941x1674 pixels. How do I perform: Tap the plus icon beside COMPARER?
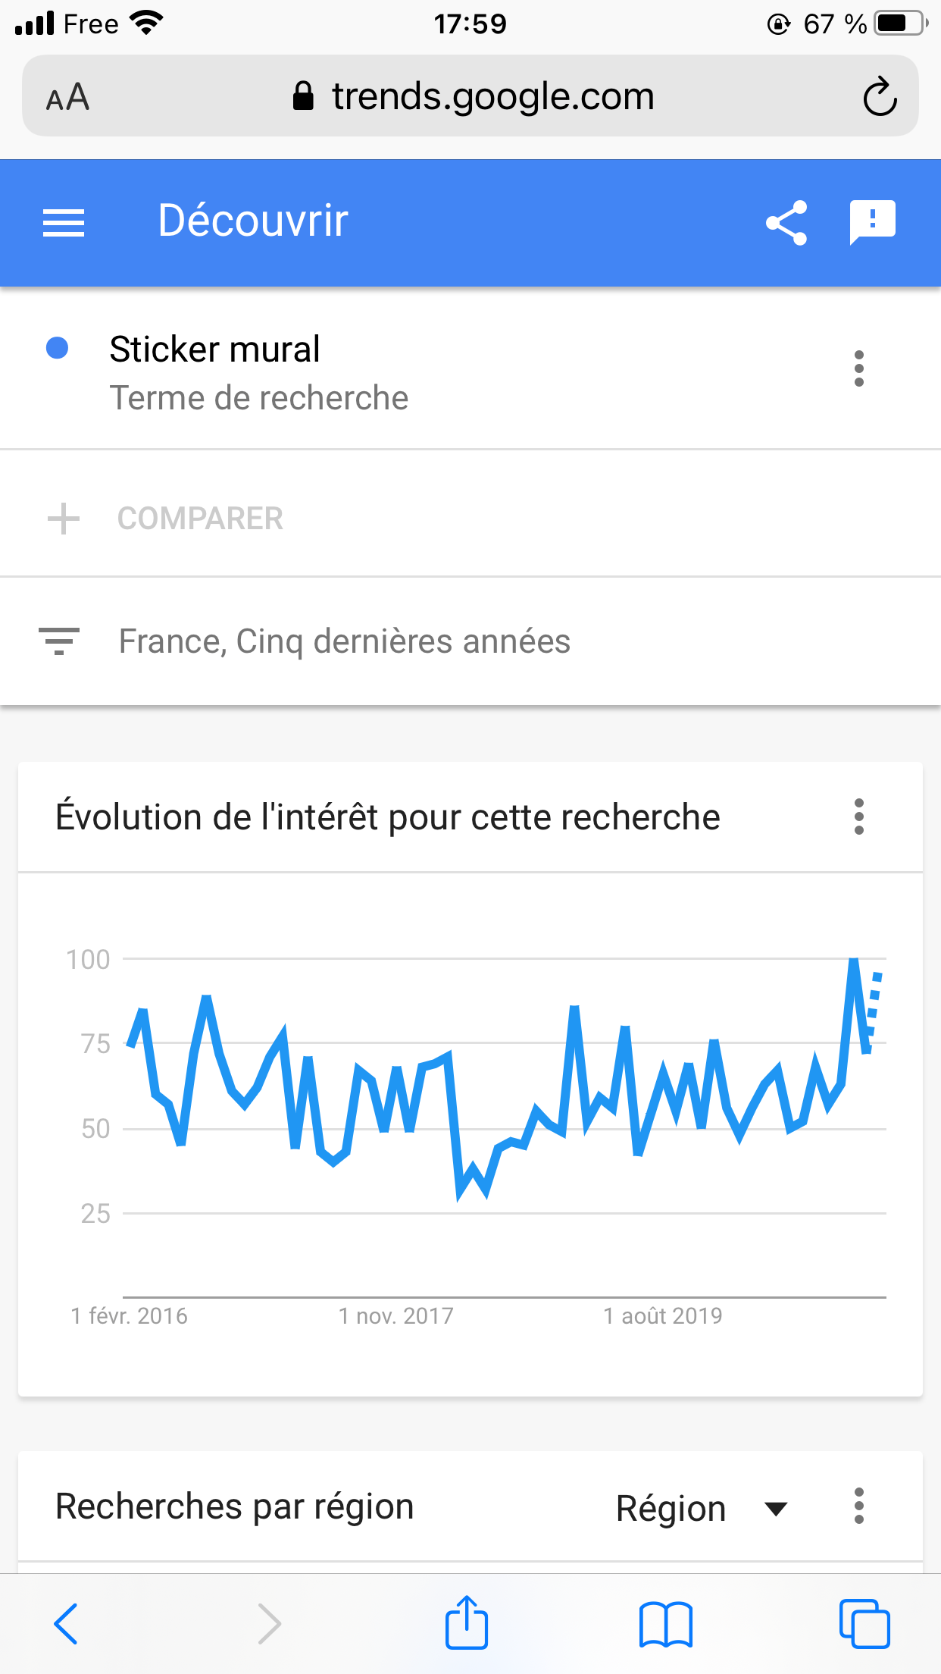[x=64, y=519]
